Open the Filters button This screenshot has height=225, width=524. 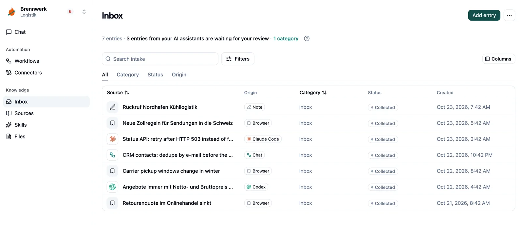click(x=238, y=59)
